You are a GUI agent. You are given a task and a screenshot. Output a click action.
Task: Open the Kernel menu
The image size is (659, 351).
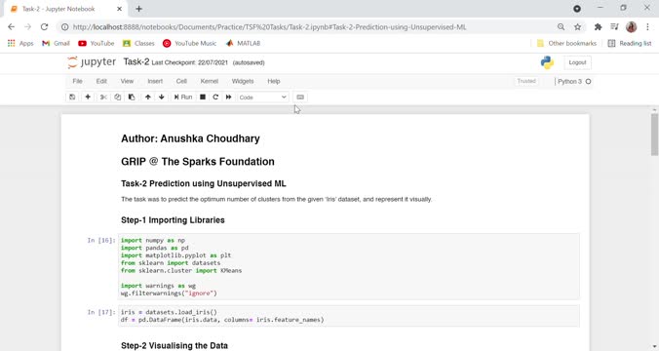[210, 81]
